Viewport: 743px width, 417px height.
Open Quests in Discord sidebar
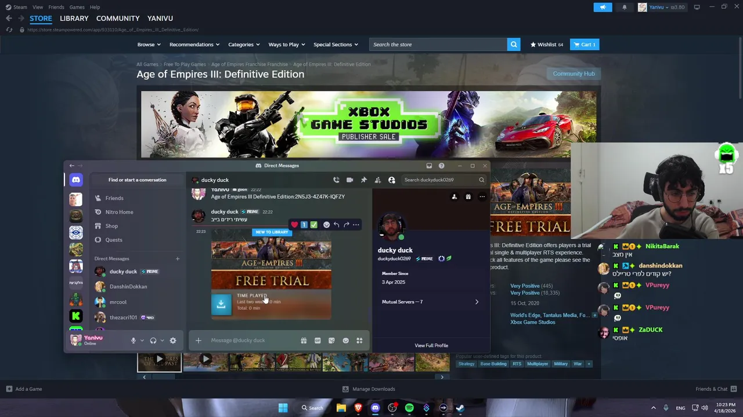[x=138, y=240]
